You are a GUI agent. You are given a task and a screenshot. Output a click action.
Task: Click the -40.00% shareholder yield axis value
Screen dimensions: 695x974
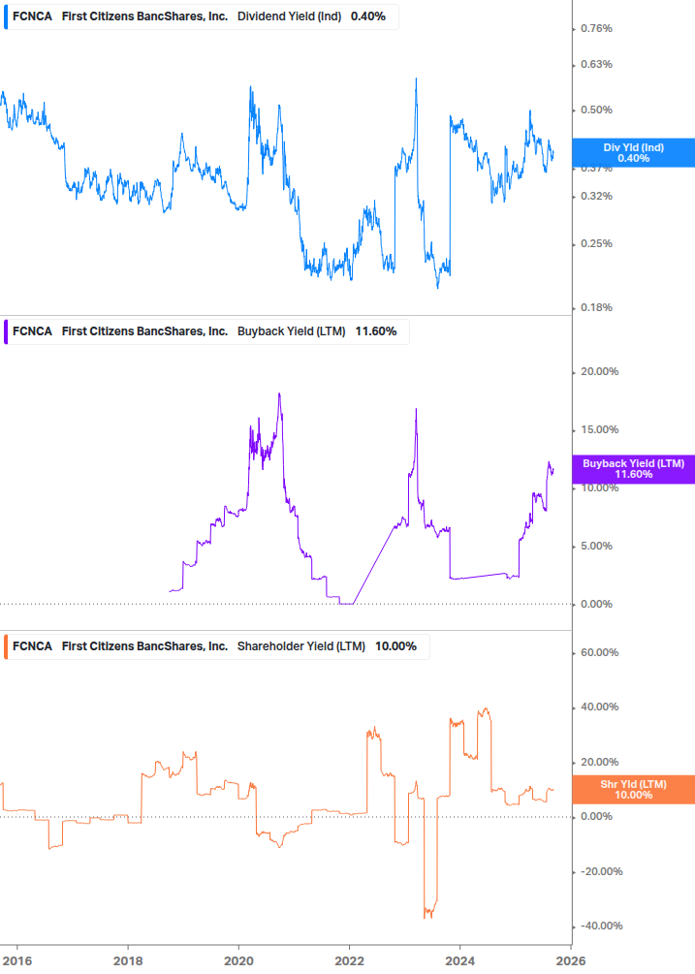[601, 927]
